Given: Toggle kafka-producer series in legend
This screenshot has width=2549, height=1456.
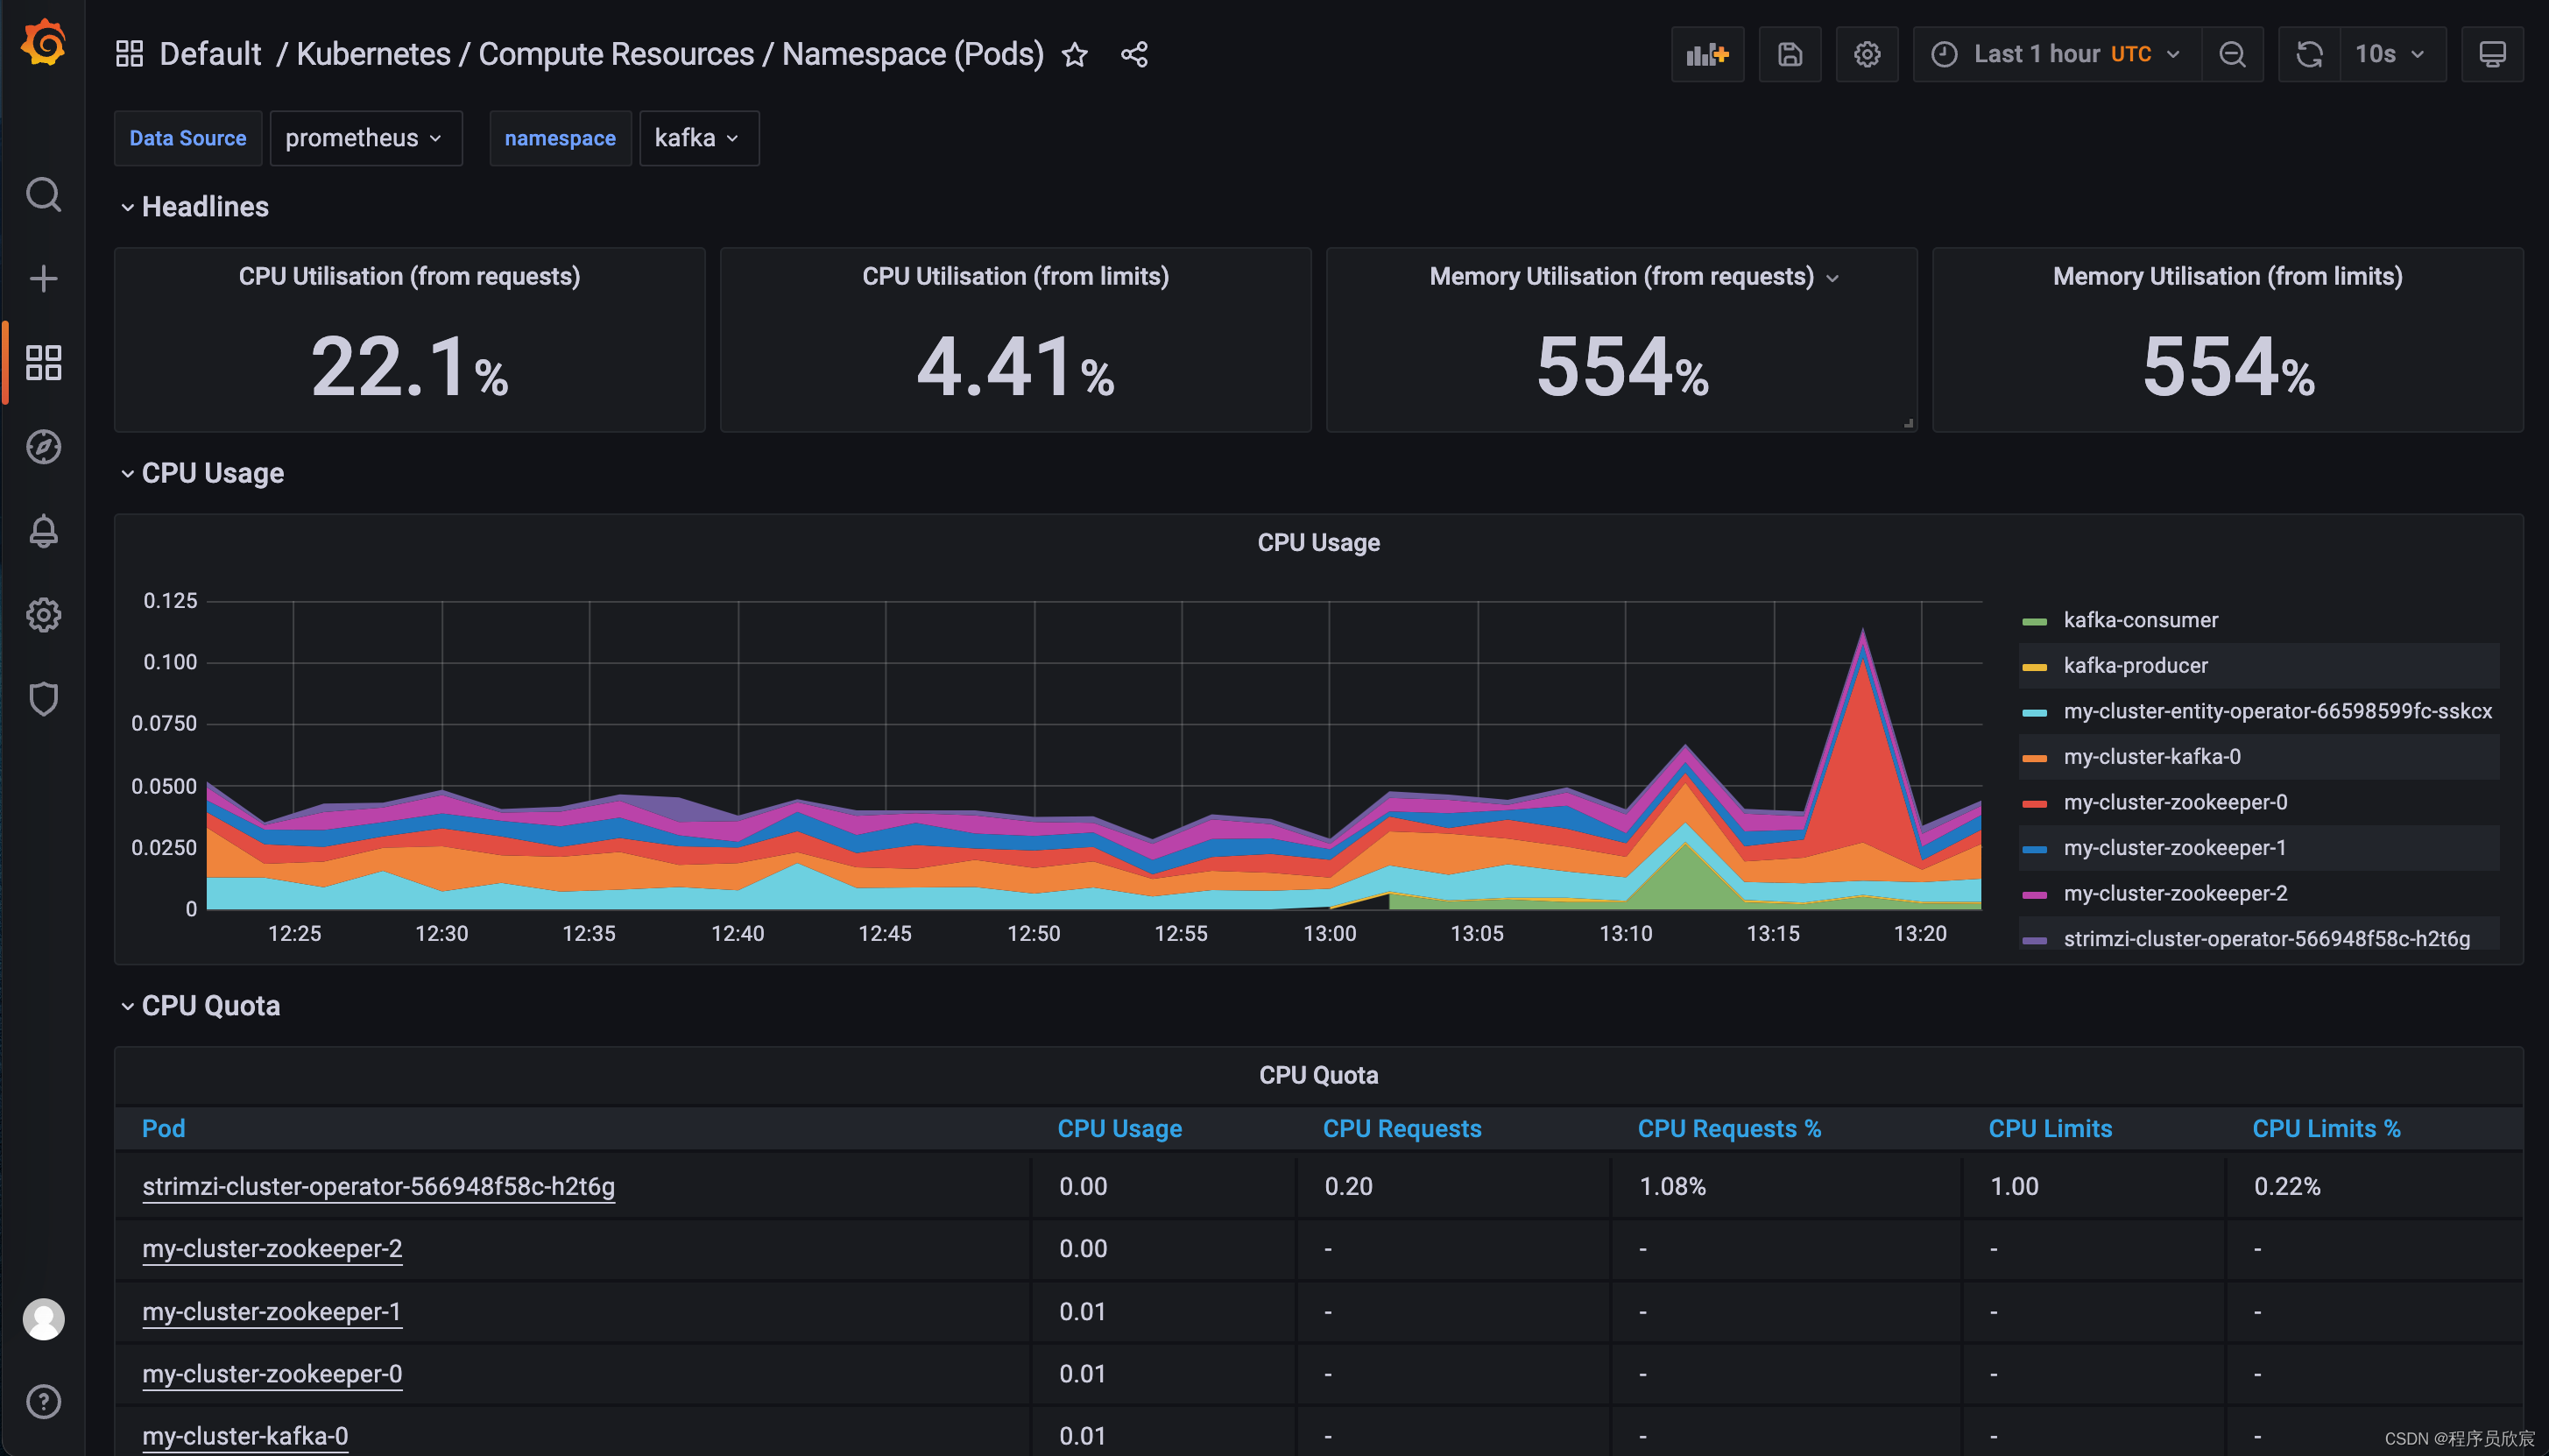Looking at the screenshot, I should pos(2136,666).
